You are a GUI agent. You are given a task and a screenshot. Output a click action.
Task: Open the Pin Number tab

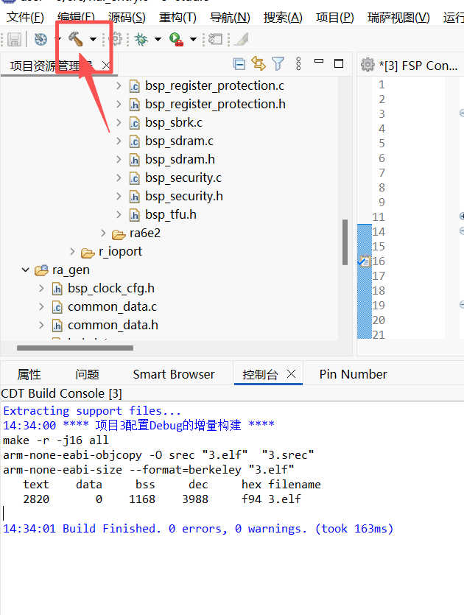[x=353, y=374]
